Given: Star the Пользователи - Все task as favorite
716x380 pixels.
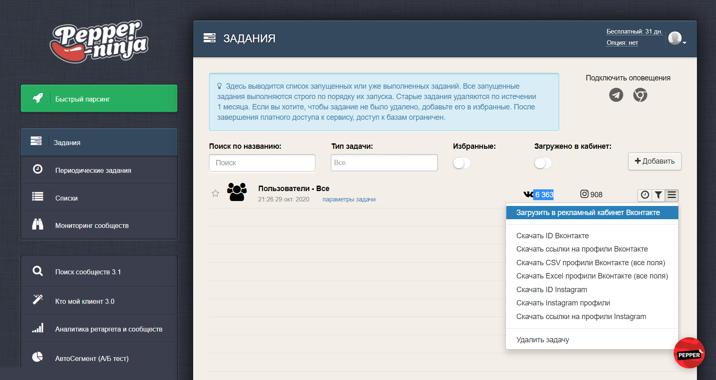Looking at the screenshot, I should [216, 194].
